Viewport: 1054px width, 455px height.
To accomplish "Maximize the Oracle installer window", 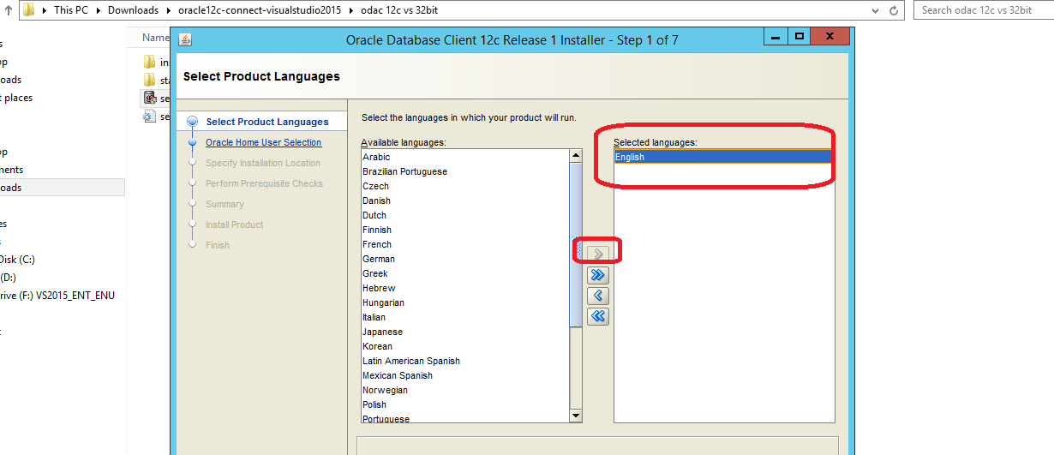I will point(799,38).
